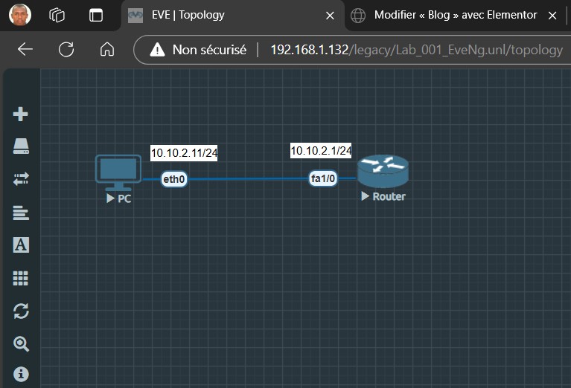The width and height of the screenshot is (571, 388).
Task: Refresh topology using sidebar refresh icon
Action: [21, 311]
